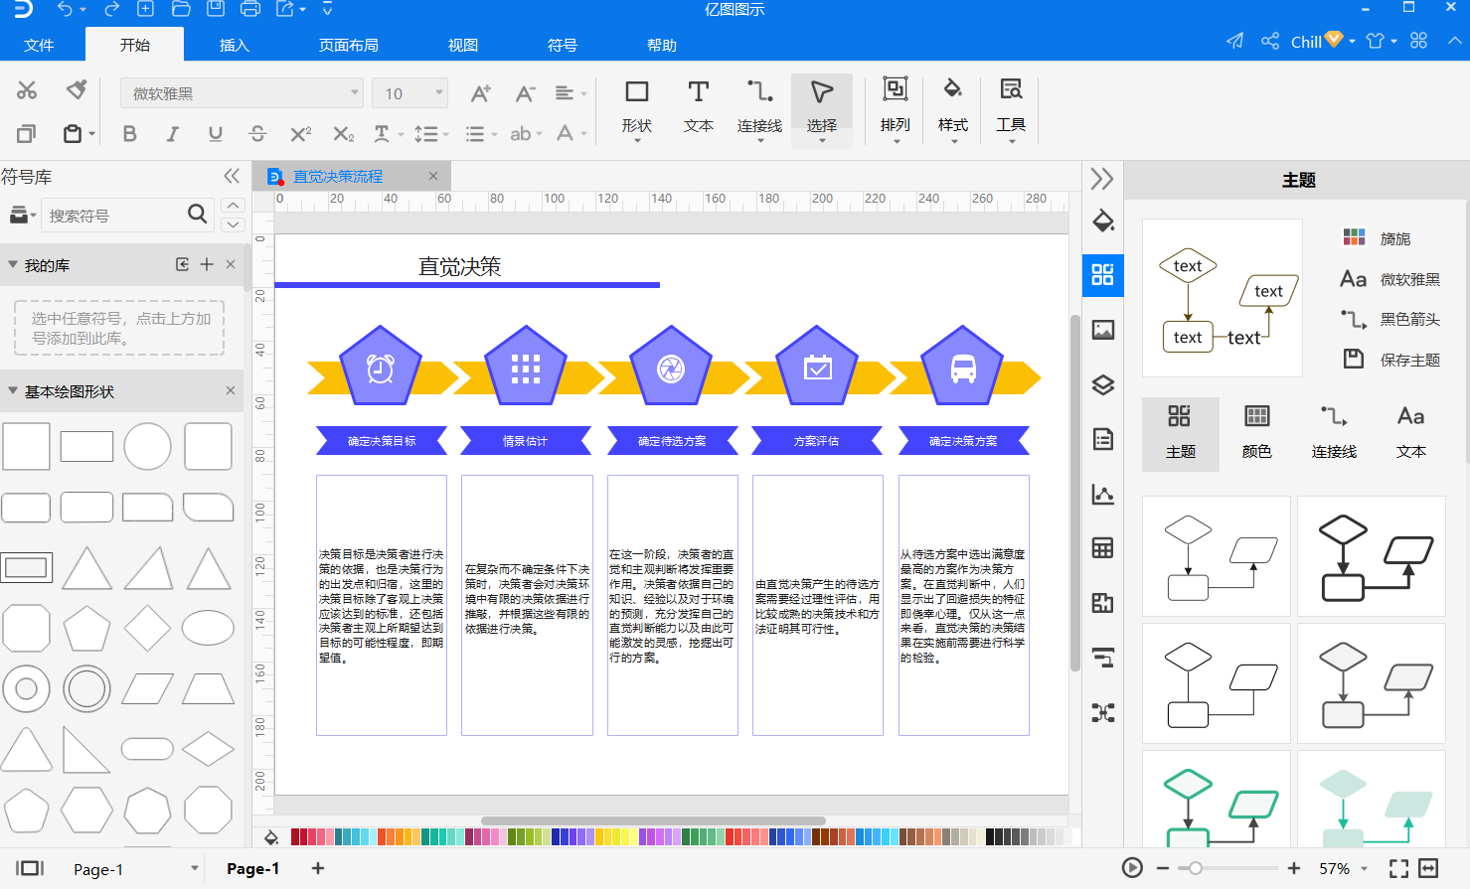
Task: Click the share icon beside Chill
Action: [x=1269, y=41]
